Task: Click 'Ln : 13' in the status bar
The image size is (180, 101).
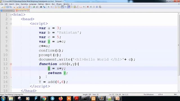Action: (112, 95)
